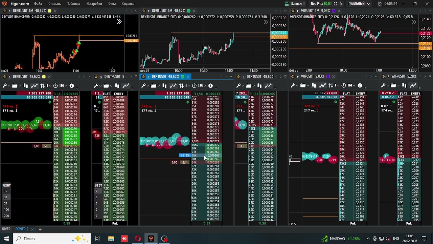Open tab list chevron in active DENTUSDT panel header
The image size is (433, 244).
click(231, 77)
